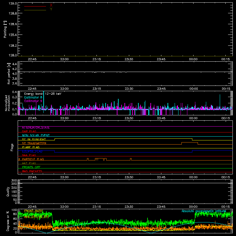
Task: Click the 23:15 label under Pointing panel
Action: point(97,59)
